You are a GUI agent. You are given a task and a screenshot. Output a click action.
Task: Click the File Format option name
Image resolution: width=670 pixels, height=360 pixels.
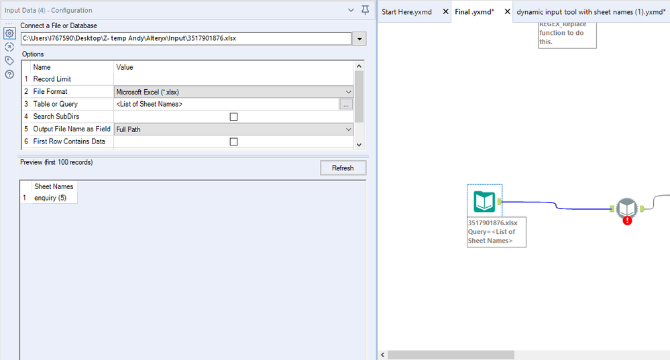pyautogui.click(x=50, y=91)
